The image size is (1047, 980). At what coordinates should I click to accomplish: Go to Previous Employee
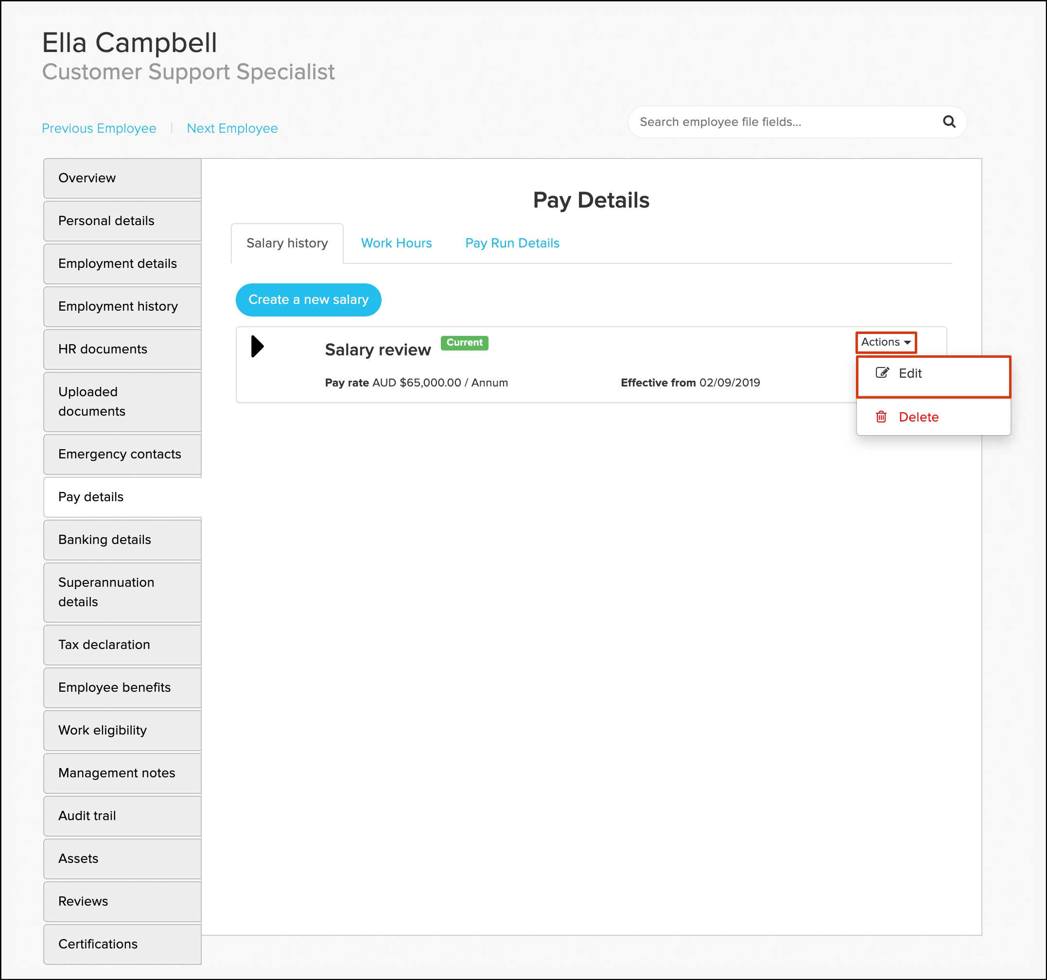[99, 128]
